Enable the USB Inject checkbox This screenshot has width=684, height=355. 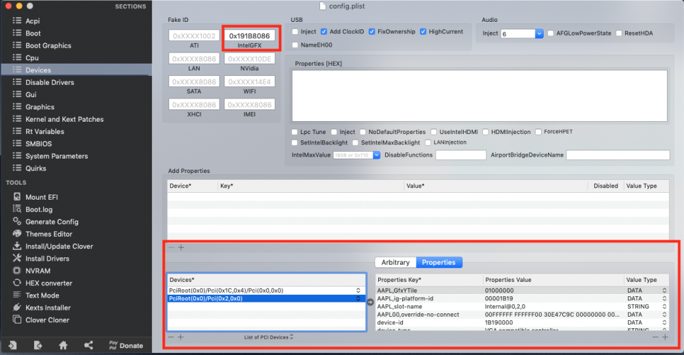295,31
